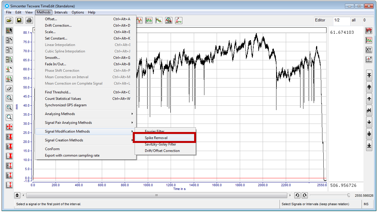Screen dimensions: 377x212
Task: Choose Drift/Offset Correction submenu entry
Action: click(x=166, y=151)
